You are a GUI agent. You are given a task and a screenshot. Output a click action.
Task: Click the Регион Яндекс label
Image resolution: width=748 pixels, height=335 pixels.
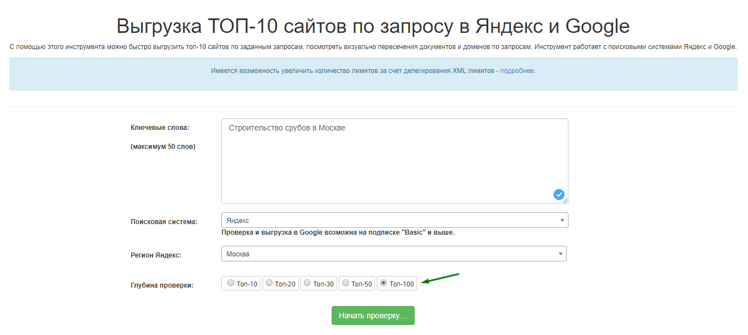(156, 255)
